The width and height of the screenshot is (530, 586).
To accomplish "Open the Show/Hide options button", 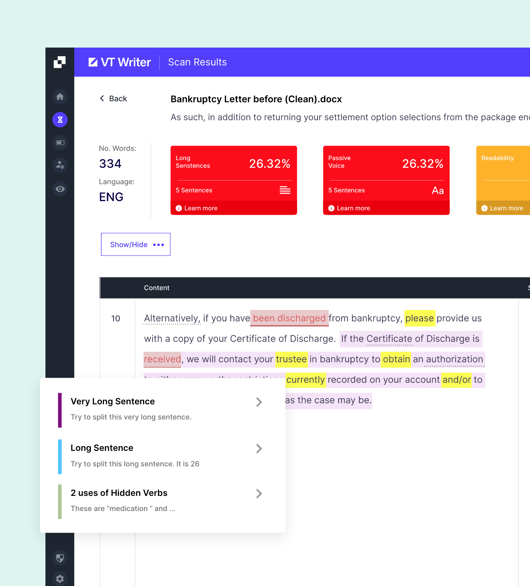I will [x=136, y=244].
